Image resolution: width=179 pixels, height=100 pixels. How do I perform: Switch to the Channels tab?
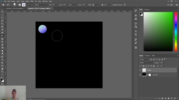(147, 56)
